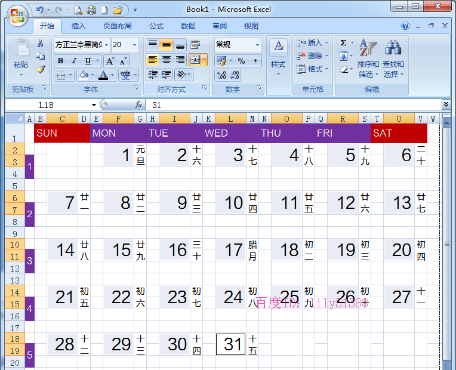Select column L header
The width and height of the screenshot is (456, 370).
[230, 119]
